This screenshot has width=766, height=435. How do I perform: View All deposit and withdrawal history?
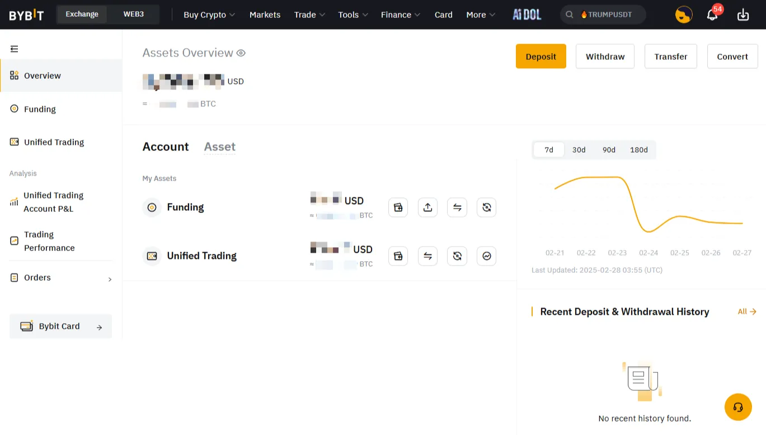[x=746, y=311]
